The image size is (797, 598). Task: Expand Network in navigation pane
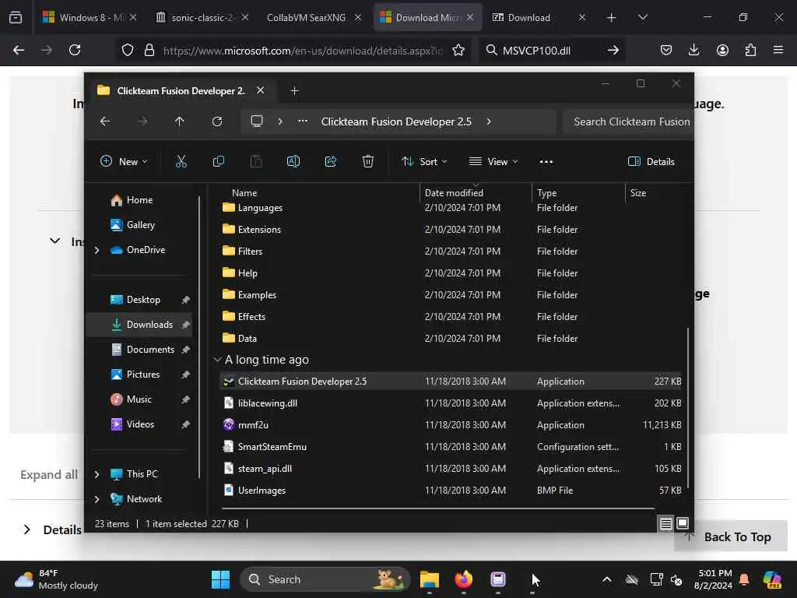tap(97, 499)
